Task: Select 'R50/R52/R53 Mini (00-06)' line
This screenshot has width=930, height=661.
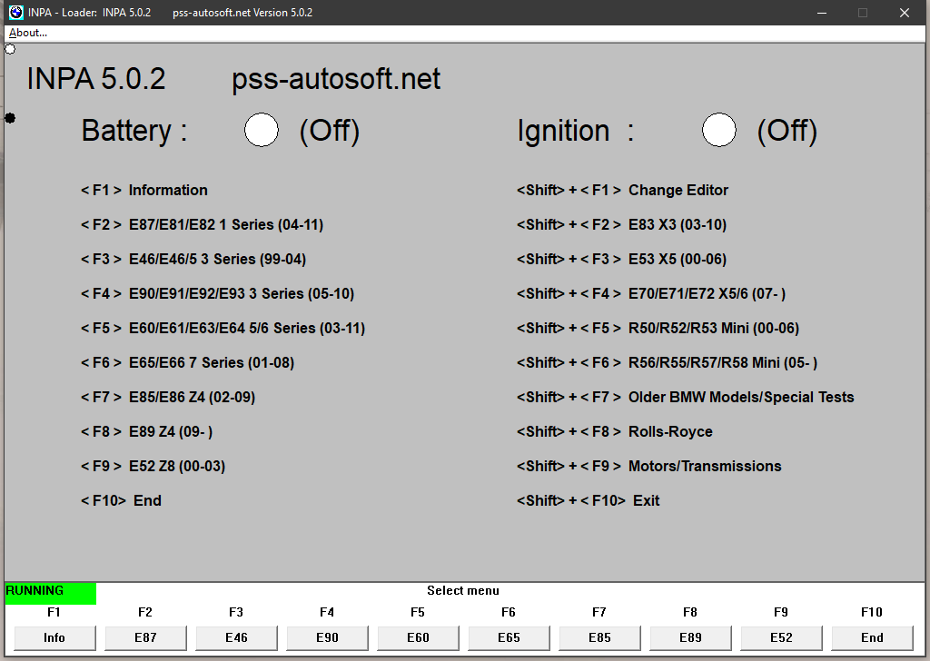Action: (x=658, y=328)
